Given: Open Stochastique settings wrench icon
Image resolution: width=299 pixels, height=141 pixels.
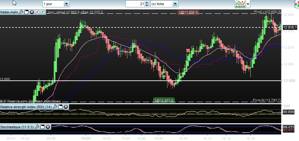Looking at the screenshot, I should pos(37,127).
